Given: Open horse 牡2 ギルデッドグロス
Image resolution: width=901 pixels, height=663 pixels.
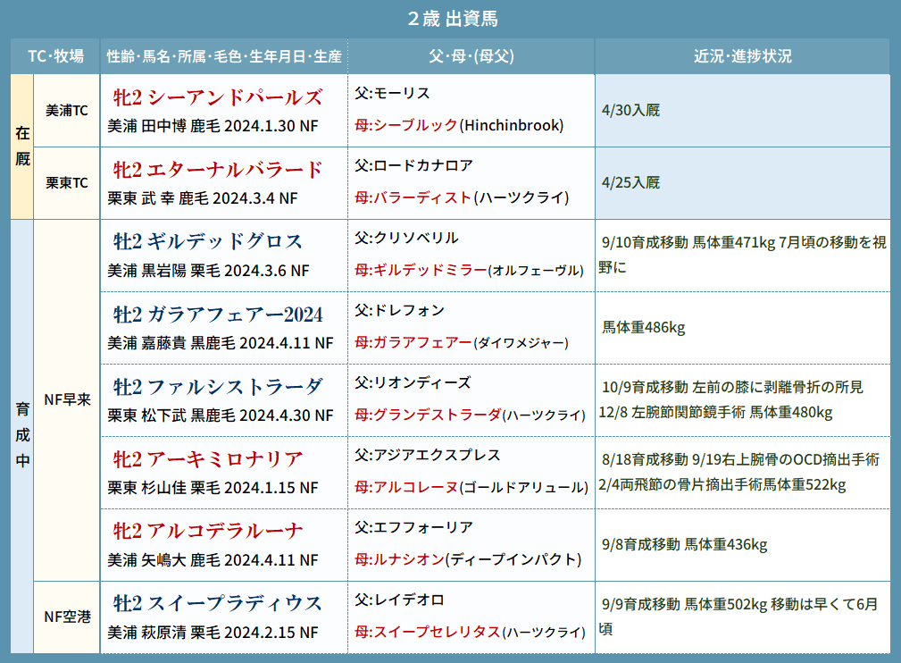Looking at the screenshot, I should click(x=208, y=241).
